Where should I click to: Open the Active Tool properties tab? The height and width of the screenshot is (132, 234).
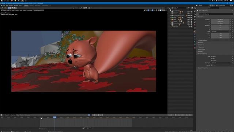195,11
